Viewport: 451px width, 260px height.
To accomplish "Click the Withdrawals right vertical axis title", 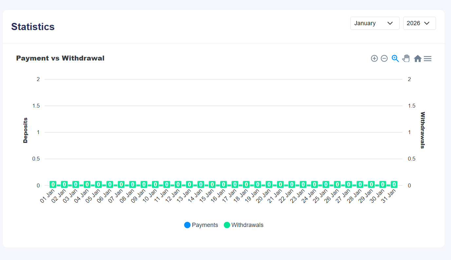I will pyautogui.click(x=423, y=130).
